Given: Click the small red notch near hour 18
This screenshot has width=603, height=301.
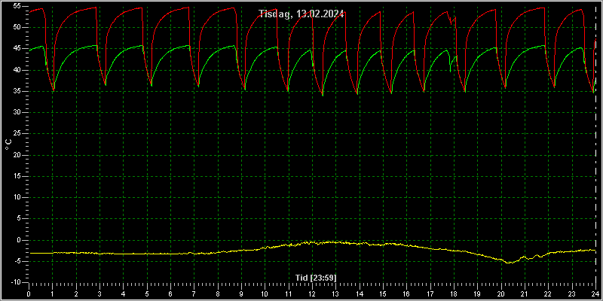Looking at the screenshot, I should (x=451, y=23).
